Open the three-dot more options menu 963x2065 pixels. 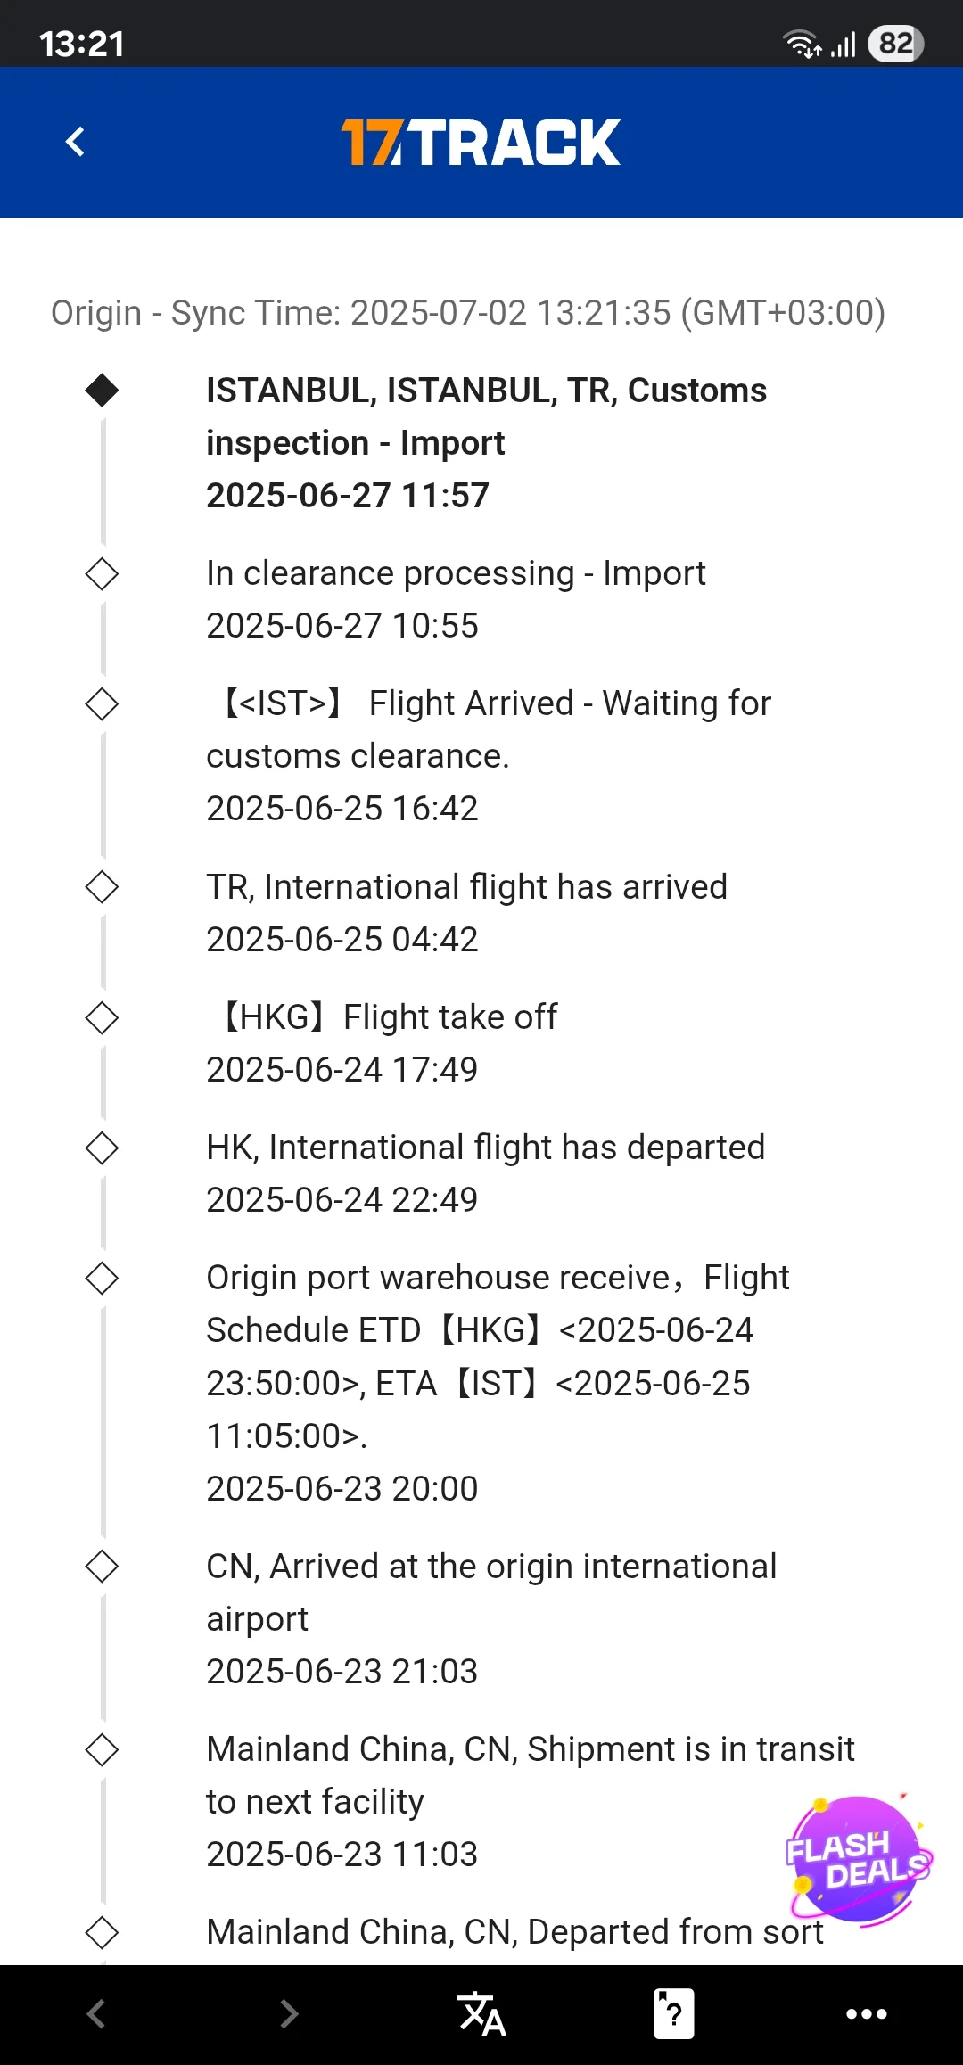click(x=866, y=2013)
